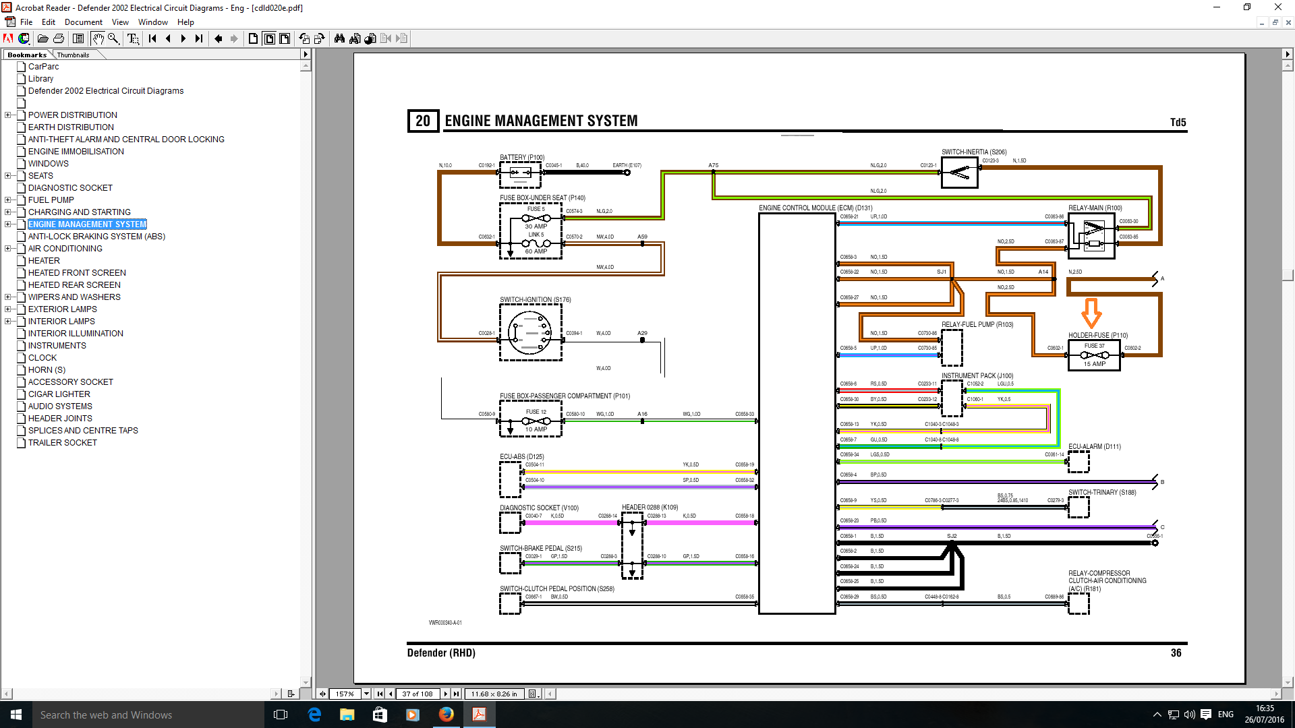
Task: Expand the SEATS bookmark
Action: 7,176
